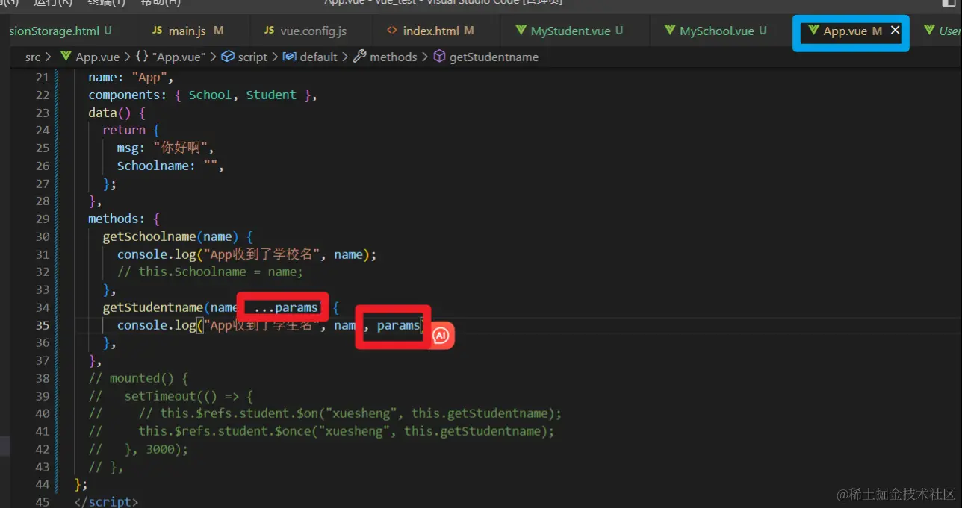The image size is (962, 508).
Task: Open the {} "App.vue" breadcrumb symbol
Action: 170,57
